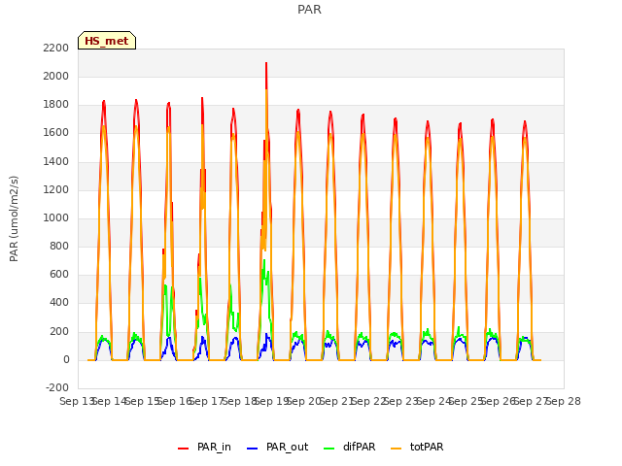
Task: Click the blue PAR_out legend swatch
Action: (x=252, y=449)
